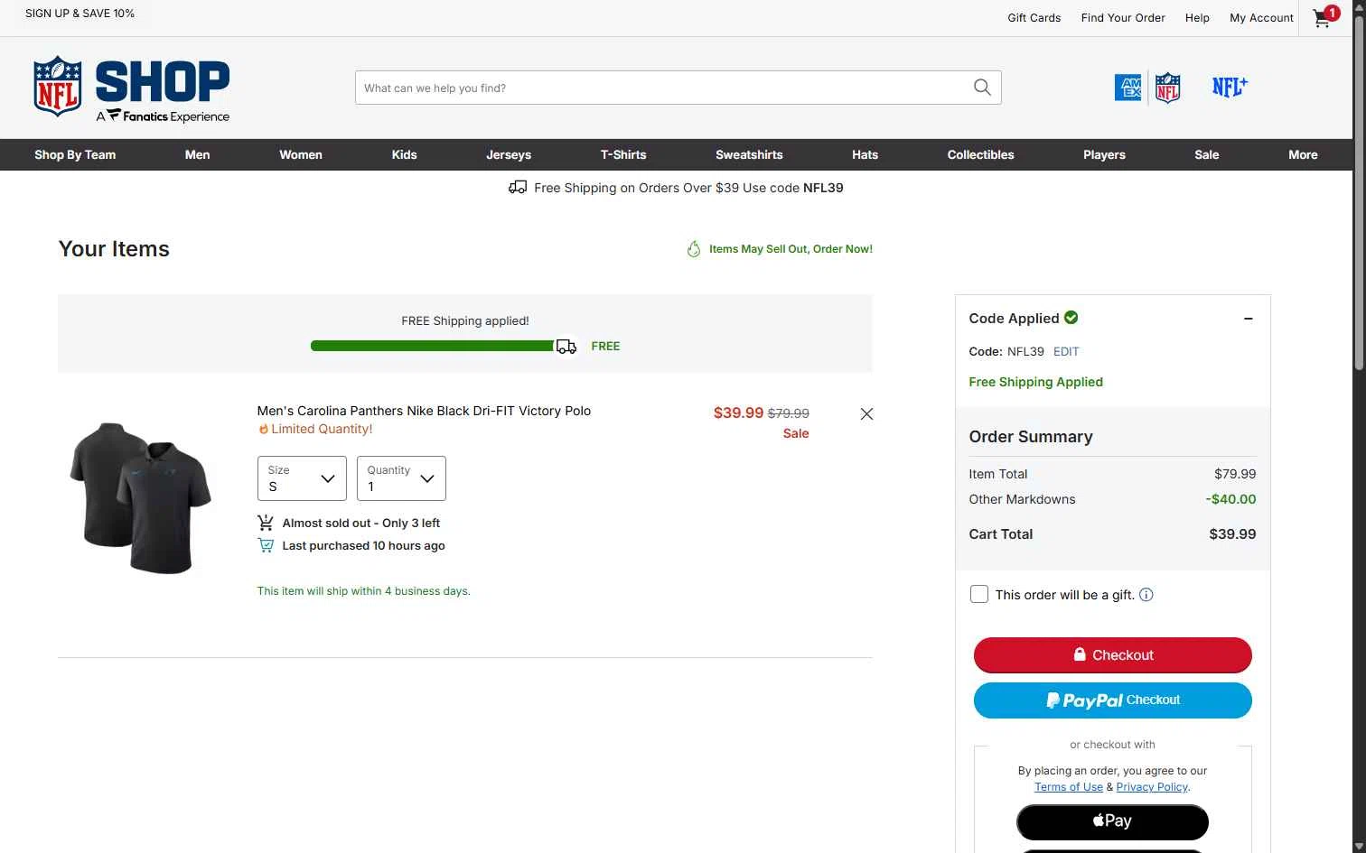This screenshot has width=1366, height=853.
Task: Click the 'Free Shipping Applied' text
Action: point(1035,382)
